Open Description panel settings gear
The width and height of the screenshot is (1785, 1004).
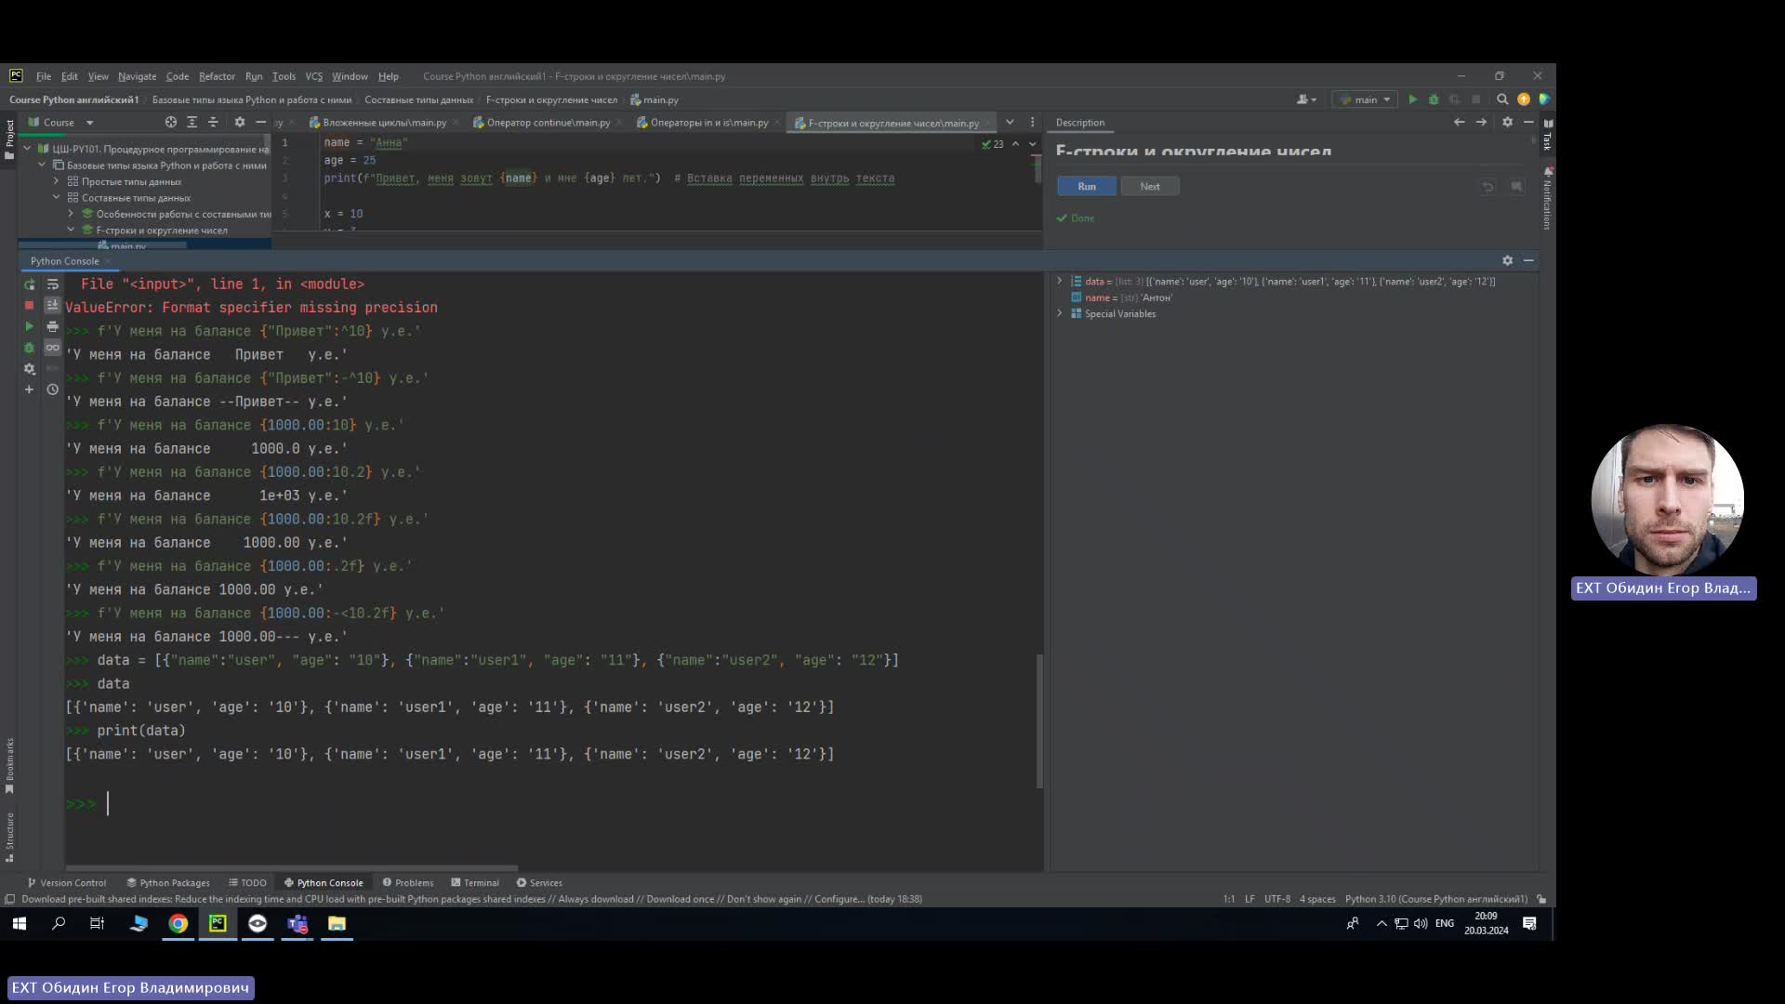1508,123
